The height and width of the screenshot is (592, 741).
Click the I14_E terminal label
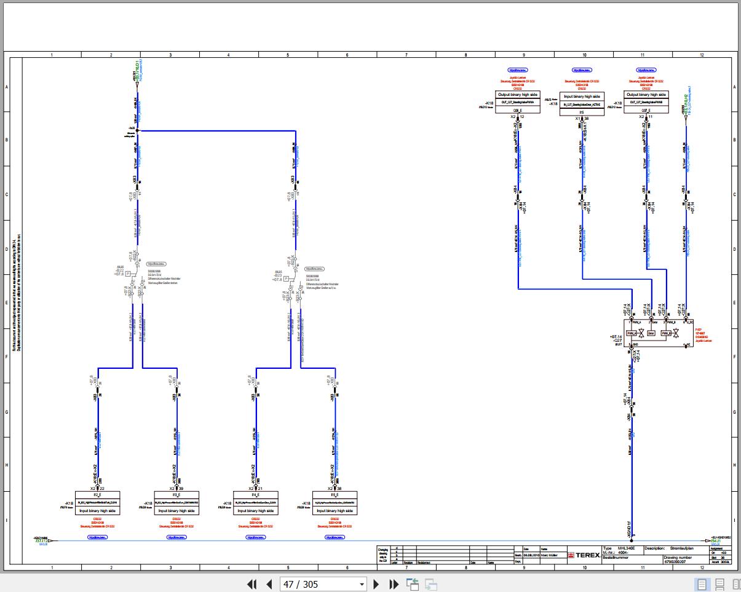coord(255,495)
